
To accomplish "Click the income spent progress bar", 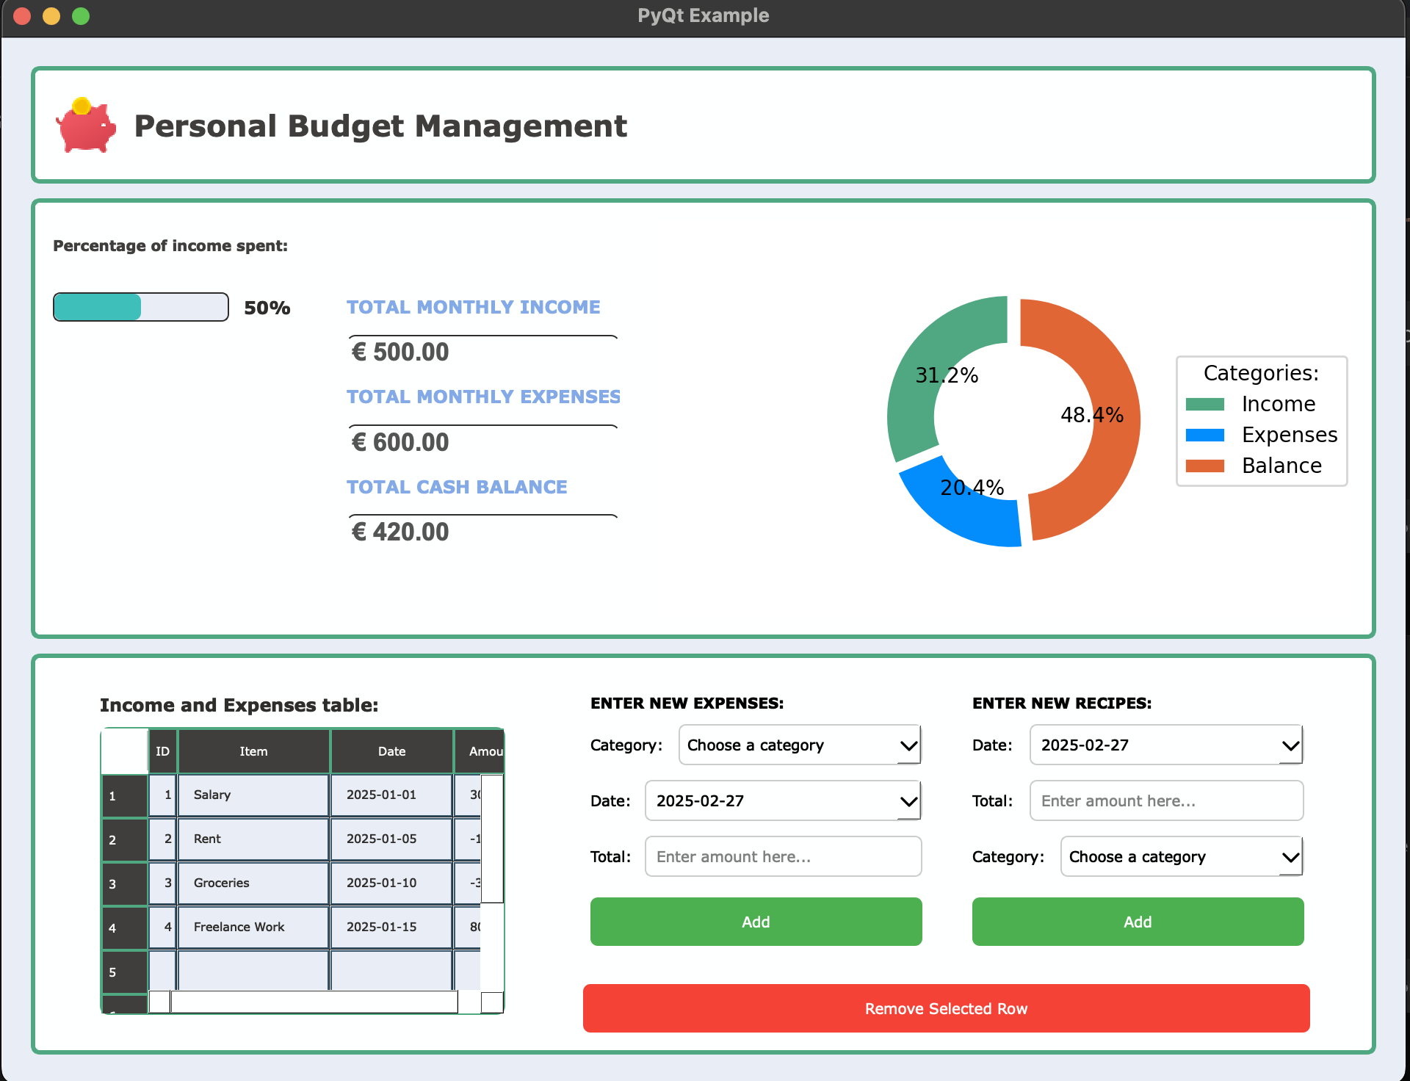I will point(141,308).
